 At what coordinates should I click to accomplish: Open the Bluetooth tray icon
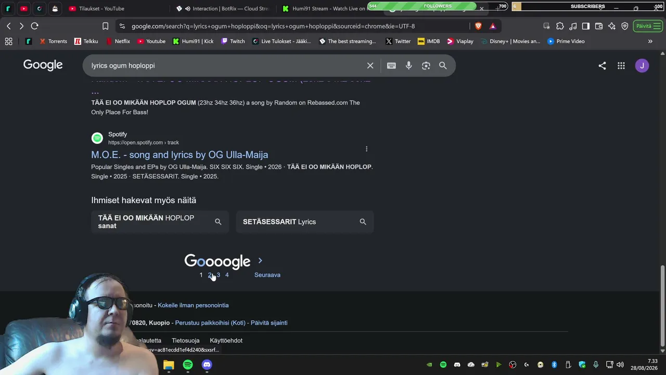pyautogui.click(x=554, y=365)
